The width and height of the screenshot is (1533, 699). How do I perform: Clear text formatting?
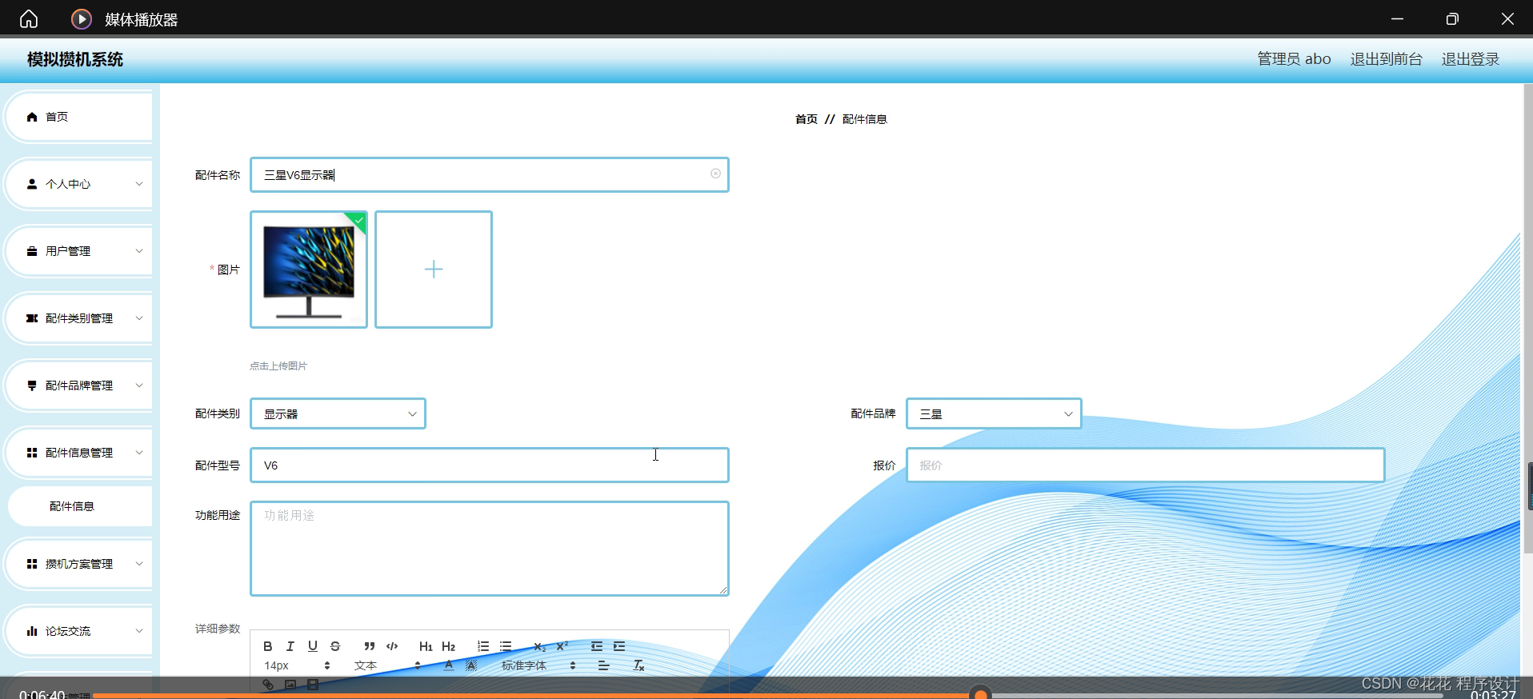tap(638, 665)
